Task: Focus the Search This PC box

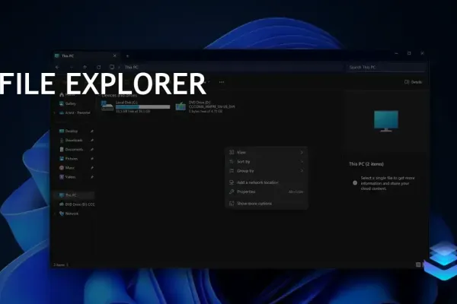Action: pyautogui.click(x=386, y=67)
